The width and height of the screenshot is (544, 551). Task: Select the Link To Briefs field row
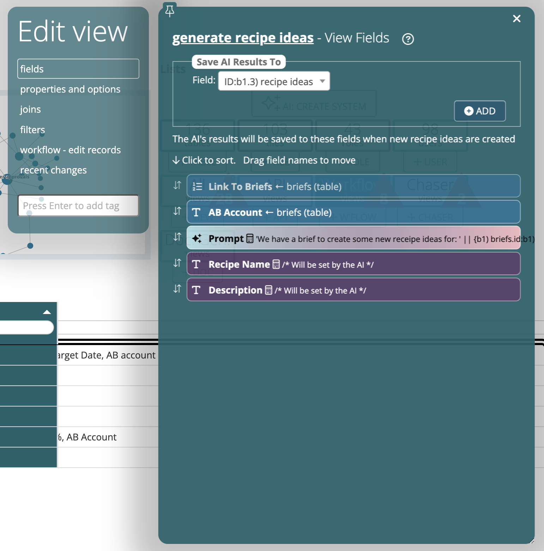(353, 186)
